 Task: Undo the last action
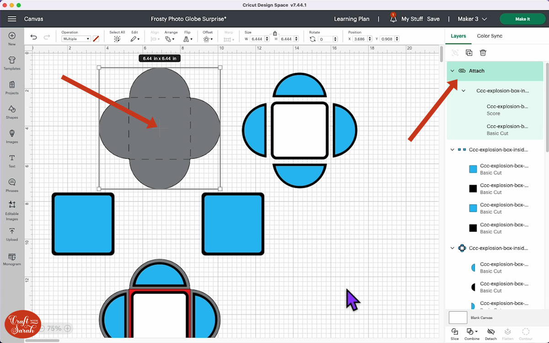[x=34, y=37]
